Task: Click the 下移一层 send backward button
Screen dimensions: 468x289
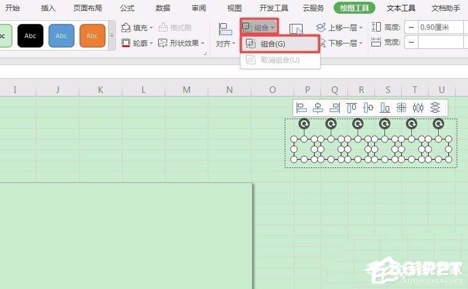Action: 339,43
